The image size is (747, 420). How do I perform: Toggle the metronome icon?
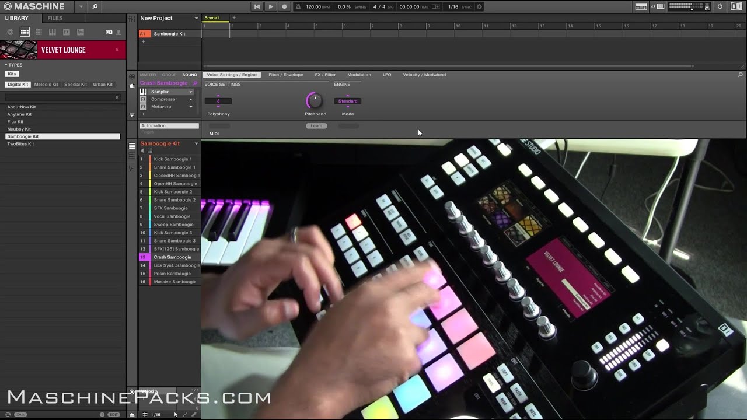click(298, 6)
